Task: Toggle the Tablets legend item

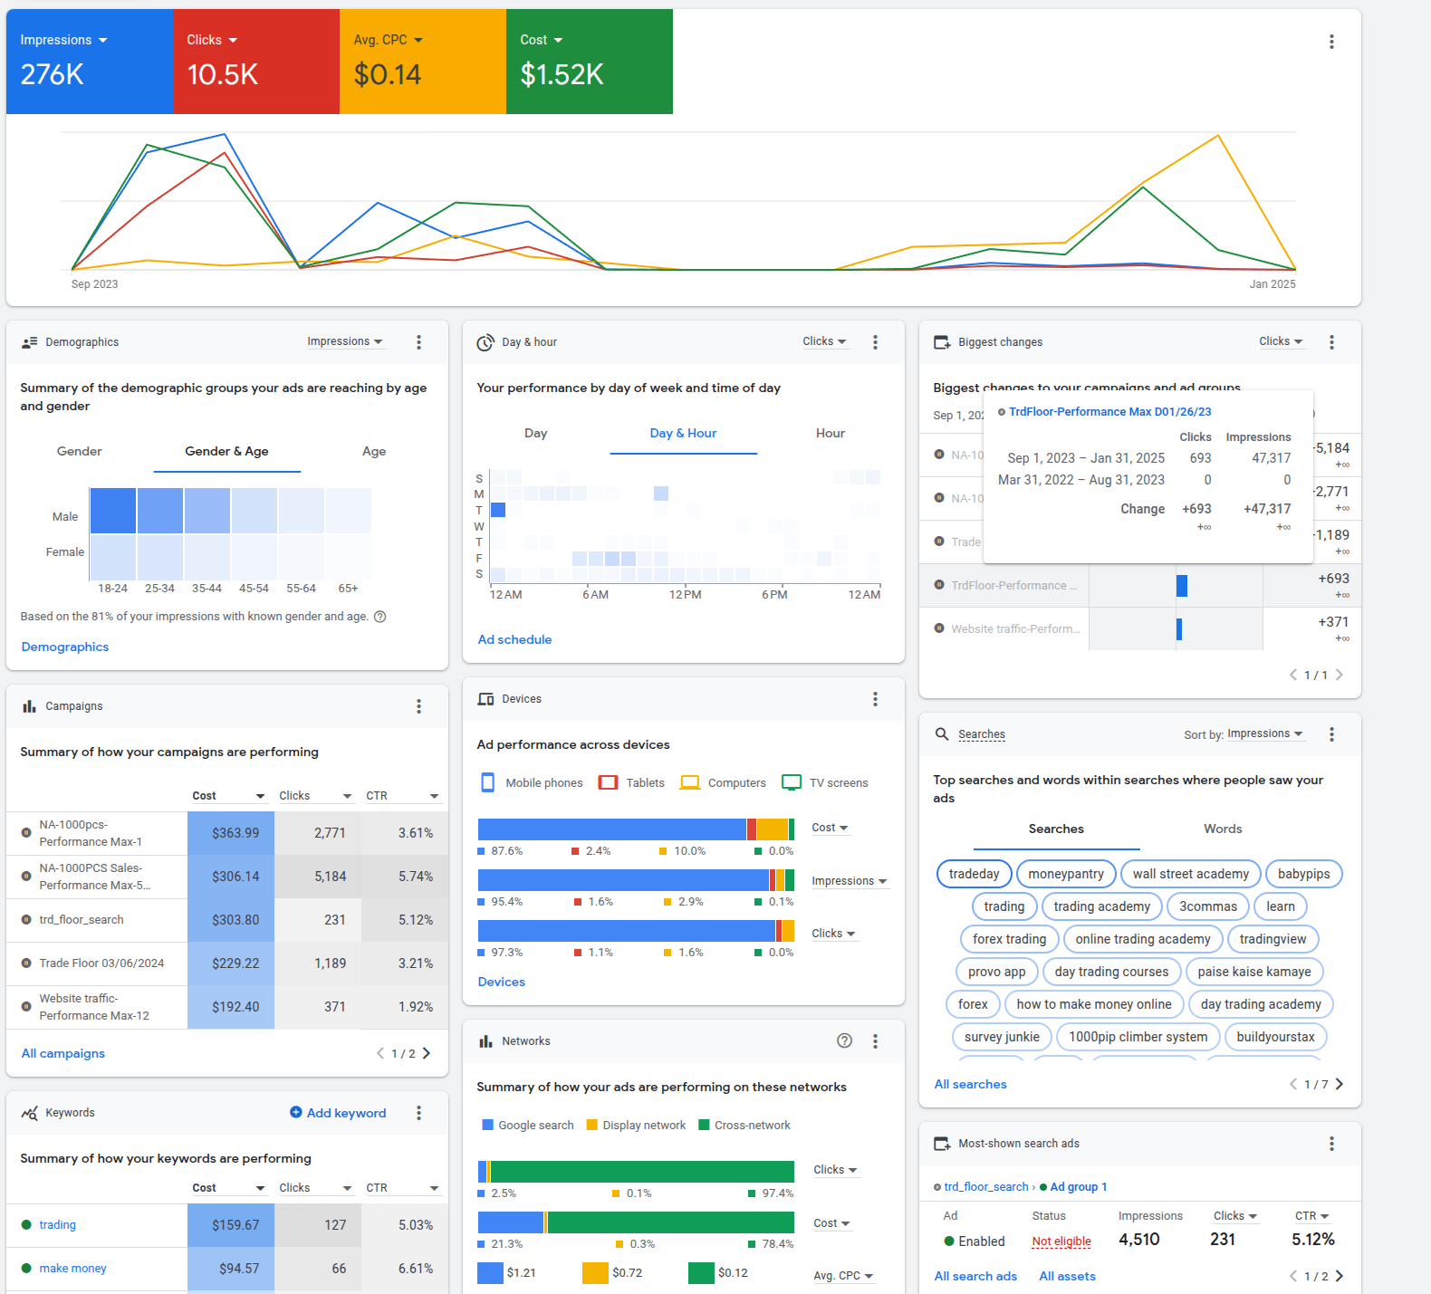Action: [x=632, y=783]
